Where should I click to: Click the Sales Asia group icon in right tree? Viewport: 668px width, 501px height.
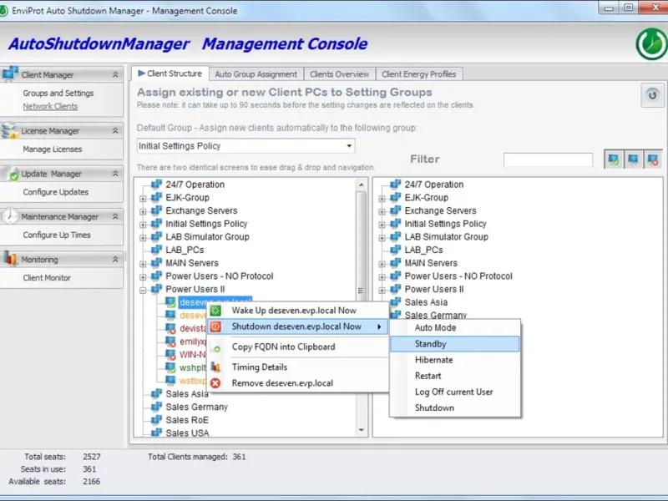tap(396, 302)
